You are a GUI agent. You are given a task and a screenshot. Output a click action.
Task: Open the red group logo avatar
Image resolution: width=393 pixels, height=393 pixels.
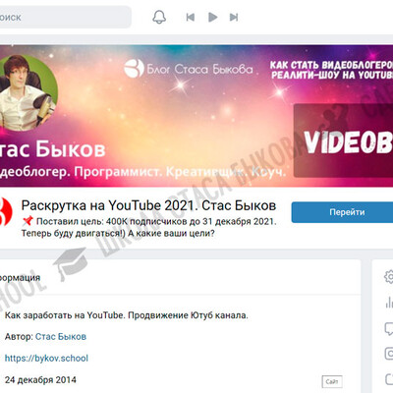tap(6, 211)
